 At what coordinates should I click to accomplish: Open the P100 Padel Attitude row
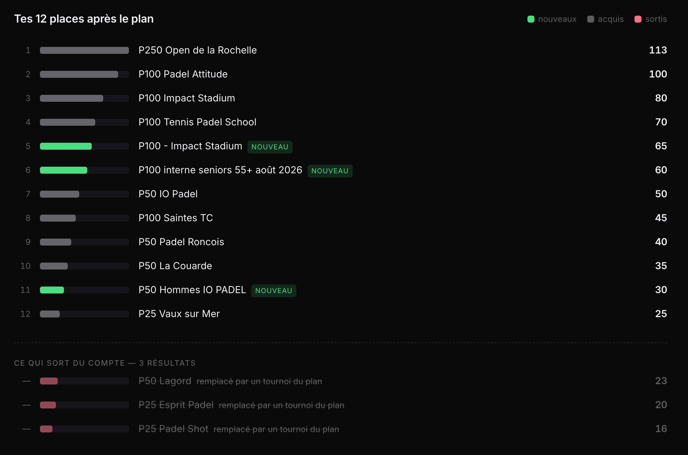pyautogui.click(x=341, y=74)
